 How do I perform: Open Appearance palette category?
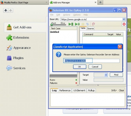coord(19,48)
